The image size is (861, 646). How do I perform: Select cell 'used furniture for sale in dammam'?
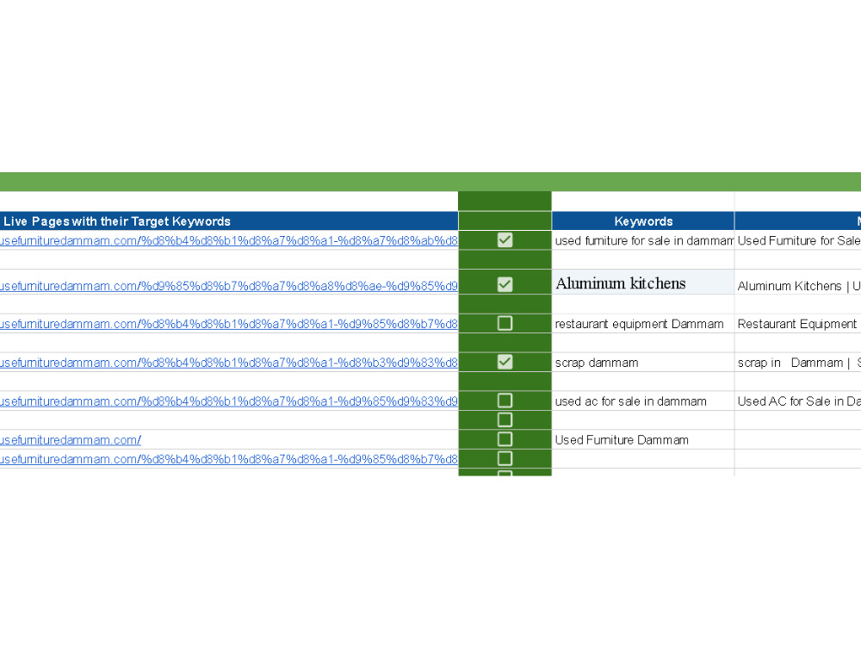(x=643, y=240)
